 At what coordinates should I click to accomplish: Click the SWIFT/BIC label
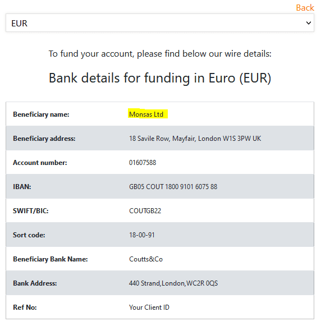(31, 211)
